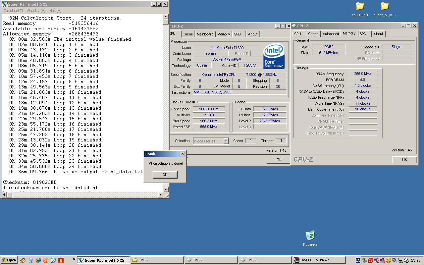Switch to About tab in CPU-Z CPU window
This screenshot has height=265, width=424.
(x=253, y=34)
